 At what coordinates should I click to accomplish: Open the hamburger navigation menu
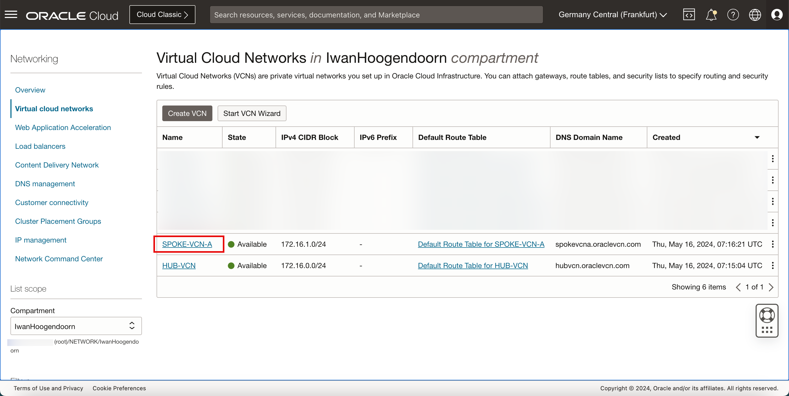pos(11,14)
